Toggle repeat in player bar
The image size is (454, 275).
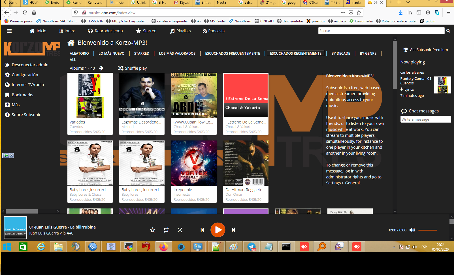click(x=166, y=230)
